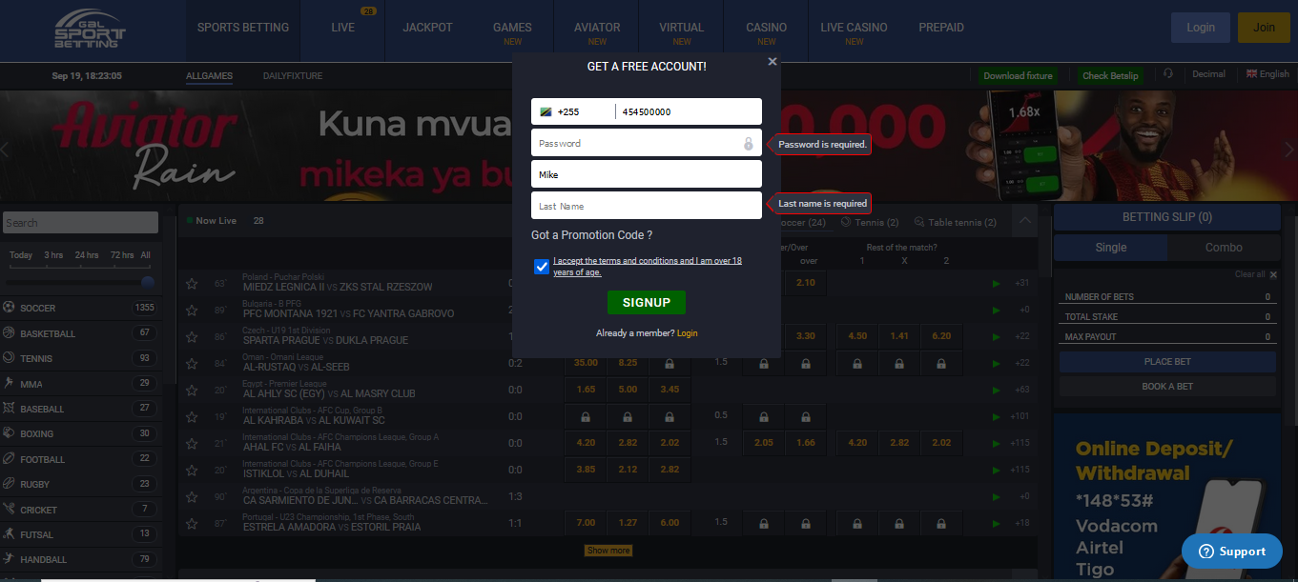Play the live stream for the +63 row

click(x=997, y=390)
